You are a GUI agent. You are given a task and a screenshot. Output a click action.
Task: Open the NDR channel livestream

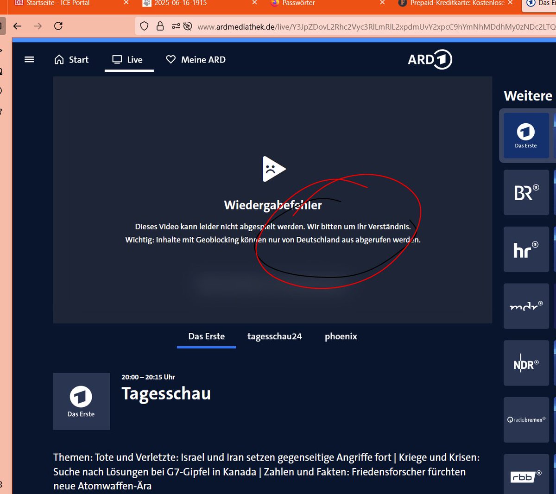click(526, 363)
